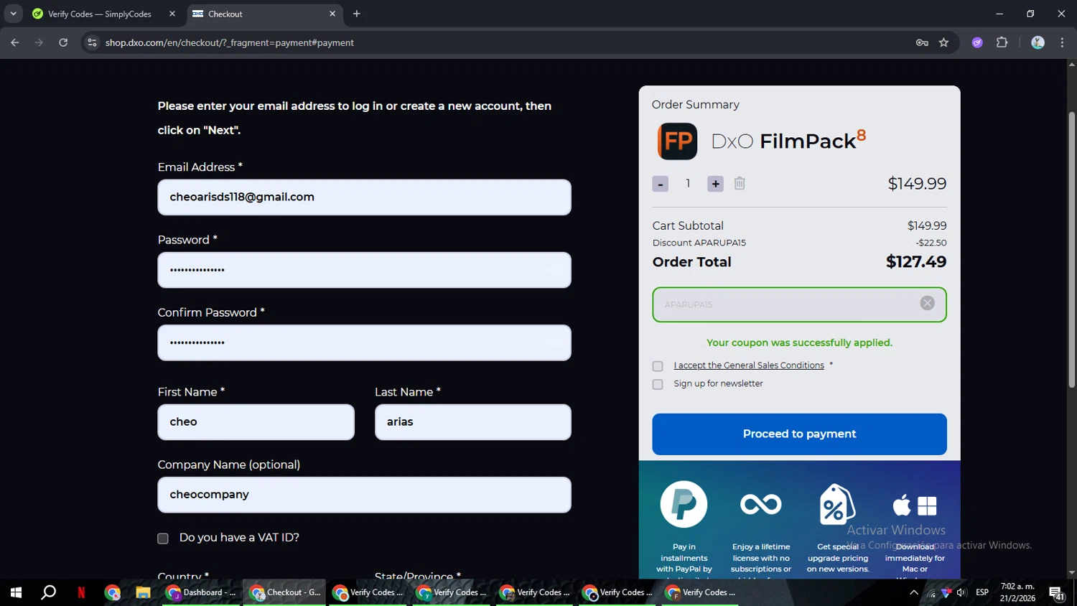Click the Order Total amount $127.49
Screen dimensions: 1077x606
coord(916,262)
